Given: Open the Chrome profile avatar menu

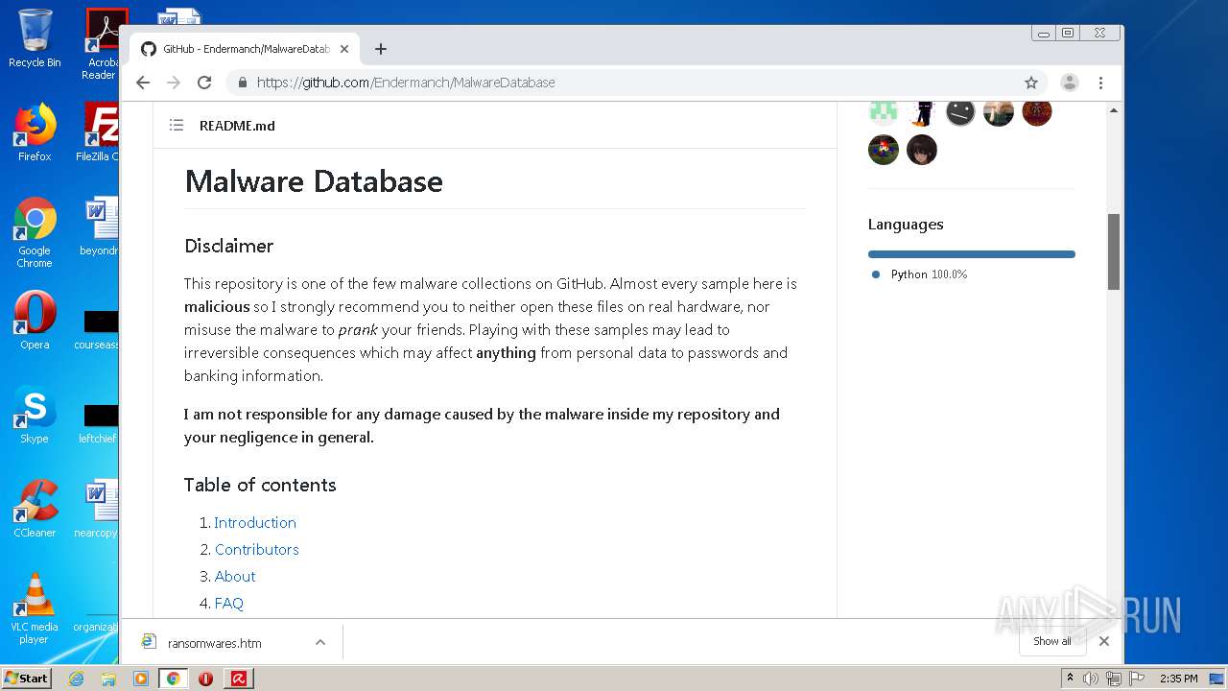Looking at the screenshot, I should (x=1070, y=83).
